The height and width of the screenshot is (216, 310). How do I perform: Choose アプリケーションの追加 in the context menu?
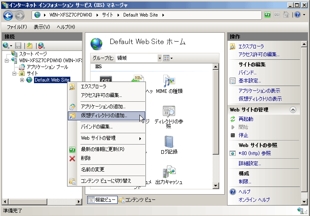tap(103, 107)
